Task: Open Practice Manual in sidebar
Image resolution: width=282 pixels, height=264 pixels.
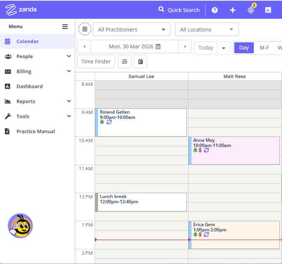Action: tap(35, 131)
